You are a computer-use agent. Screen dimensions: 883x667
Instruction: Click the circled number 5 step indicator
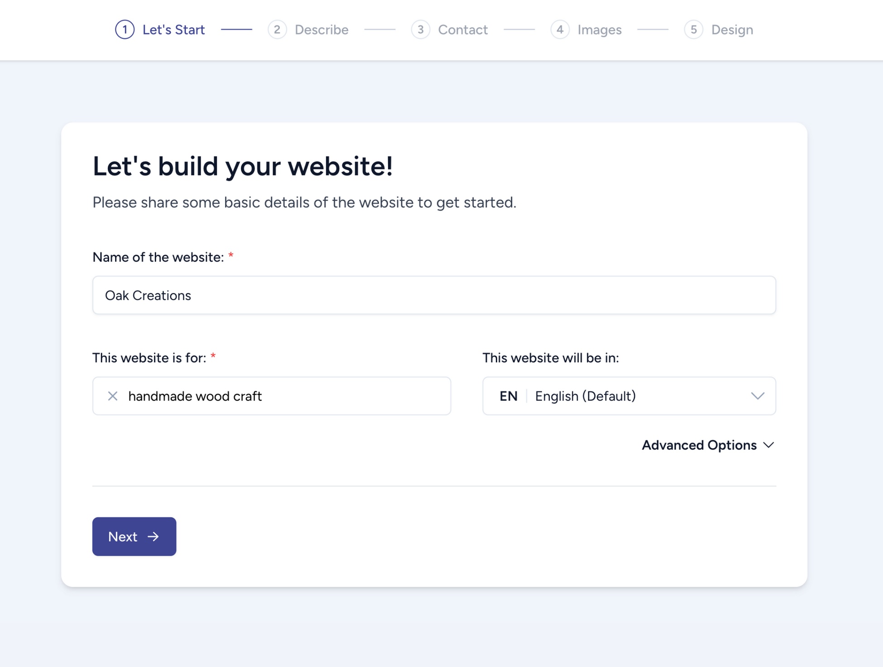click(693, 29)
